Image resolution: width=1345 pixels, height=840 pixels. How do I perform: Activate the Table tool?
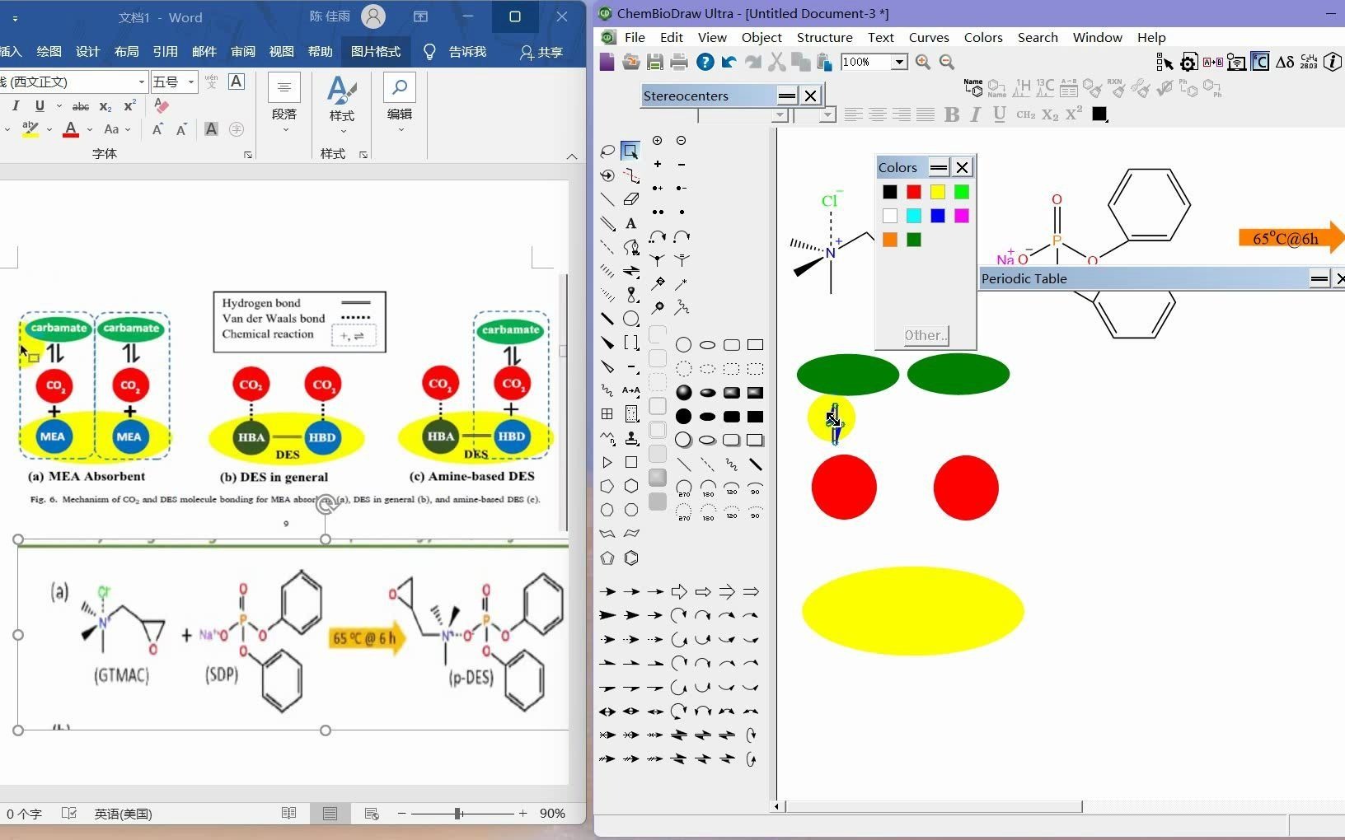[607, 413]
